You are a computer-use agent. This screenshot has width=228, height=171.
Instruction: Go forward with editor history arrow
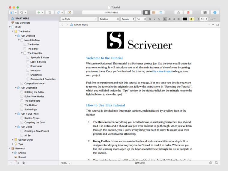point(67,25)
